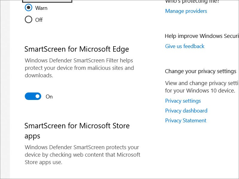Click the Change your privacy settings heading
The image size is (239, 179).
pos(200,71)
